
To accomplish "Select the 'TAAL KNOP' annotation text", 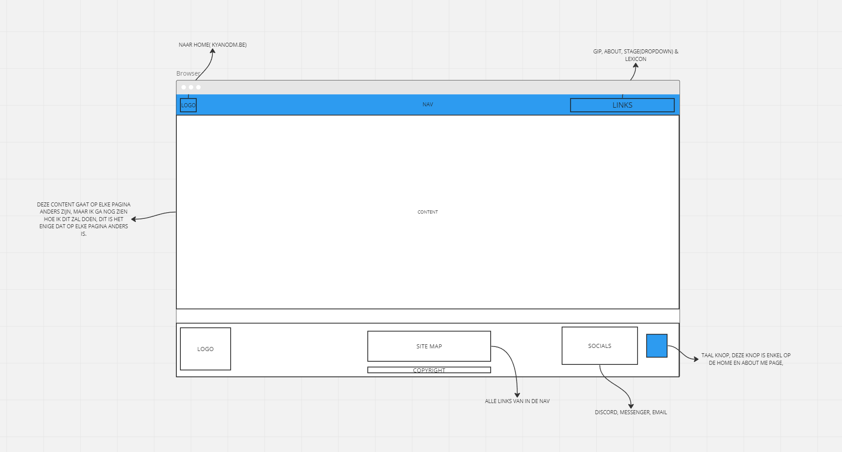I will (x=745, y=359).
